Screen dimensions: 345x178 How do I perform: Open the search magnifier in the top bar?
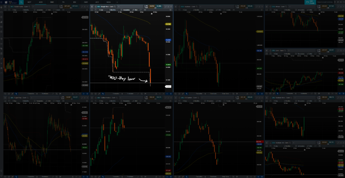point(21,2)
